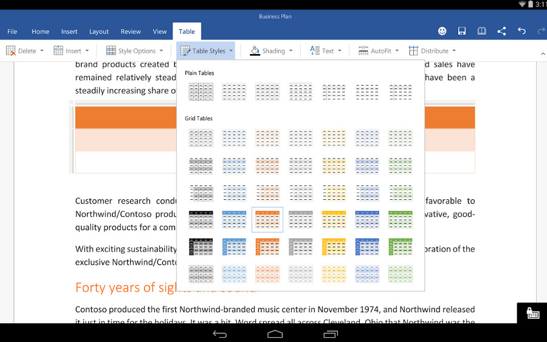This screenshot has width=547, height=342.
Task: Open the Delete dropdown in Table ribbon
Action: 25,51
